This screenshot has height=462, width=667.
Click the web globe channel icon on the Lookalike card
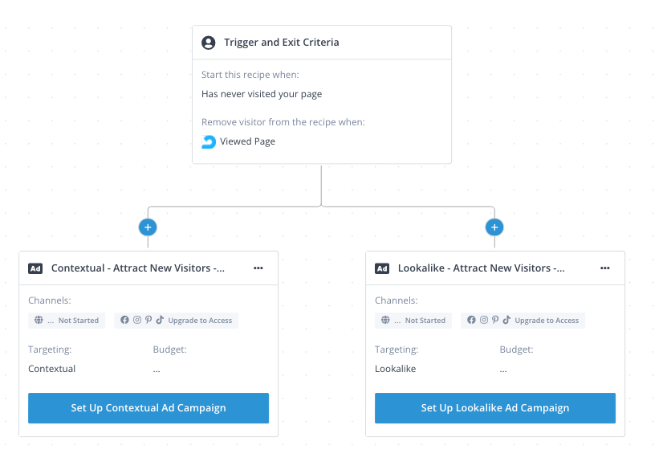click(385, 320)
